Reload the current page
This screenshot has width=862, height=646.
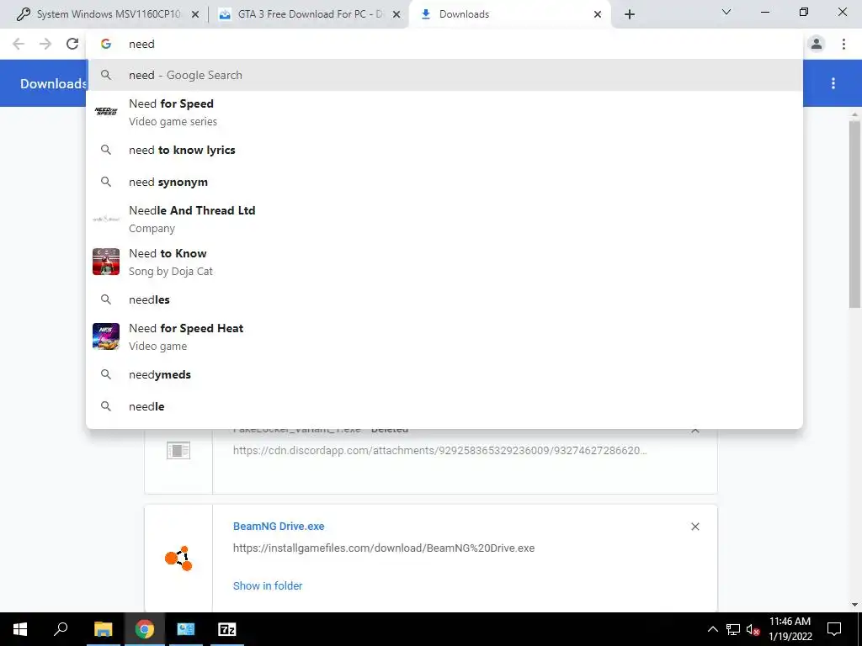coord(72,44)
